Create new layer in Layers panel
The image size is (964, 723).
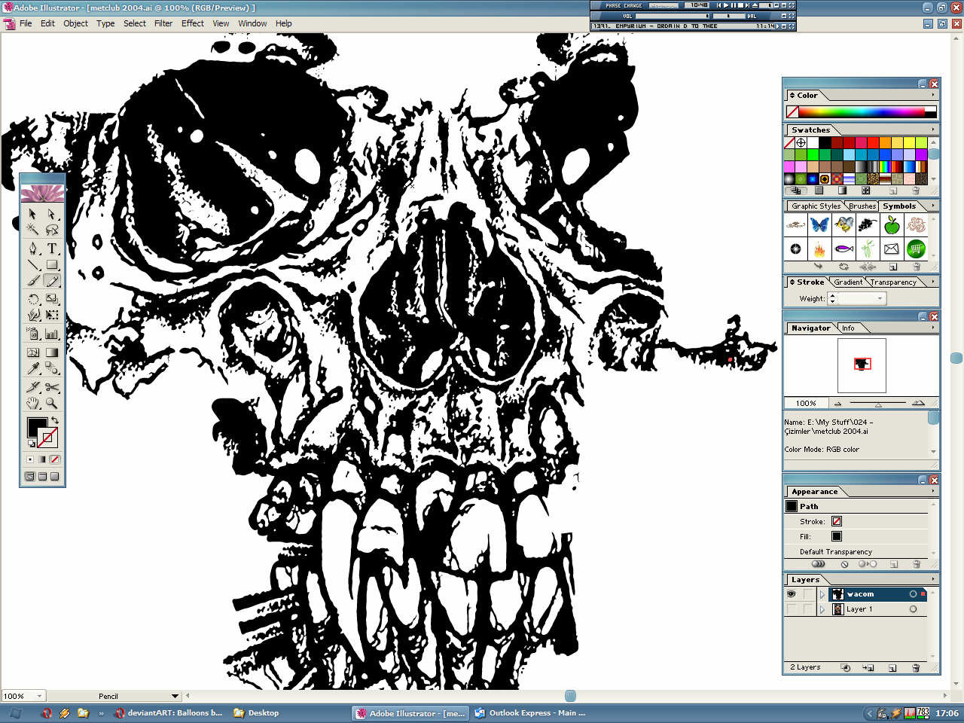click(x=892, y=668)
